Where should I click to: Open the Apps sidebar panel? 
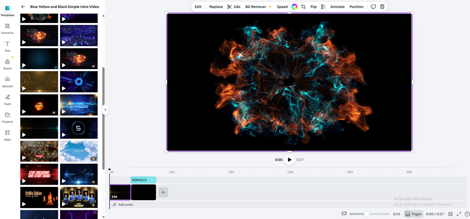click(7, 135)
